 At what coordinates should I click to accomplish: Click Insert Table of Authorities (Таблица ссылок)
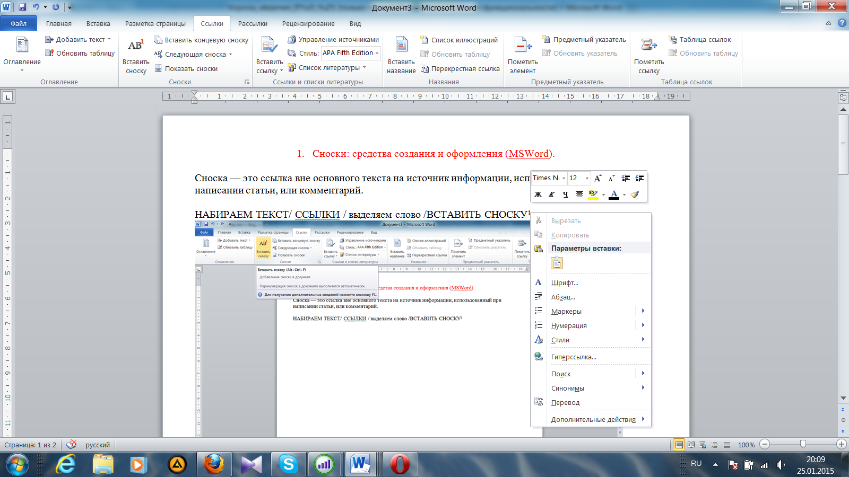click(x=699, y=39)
